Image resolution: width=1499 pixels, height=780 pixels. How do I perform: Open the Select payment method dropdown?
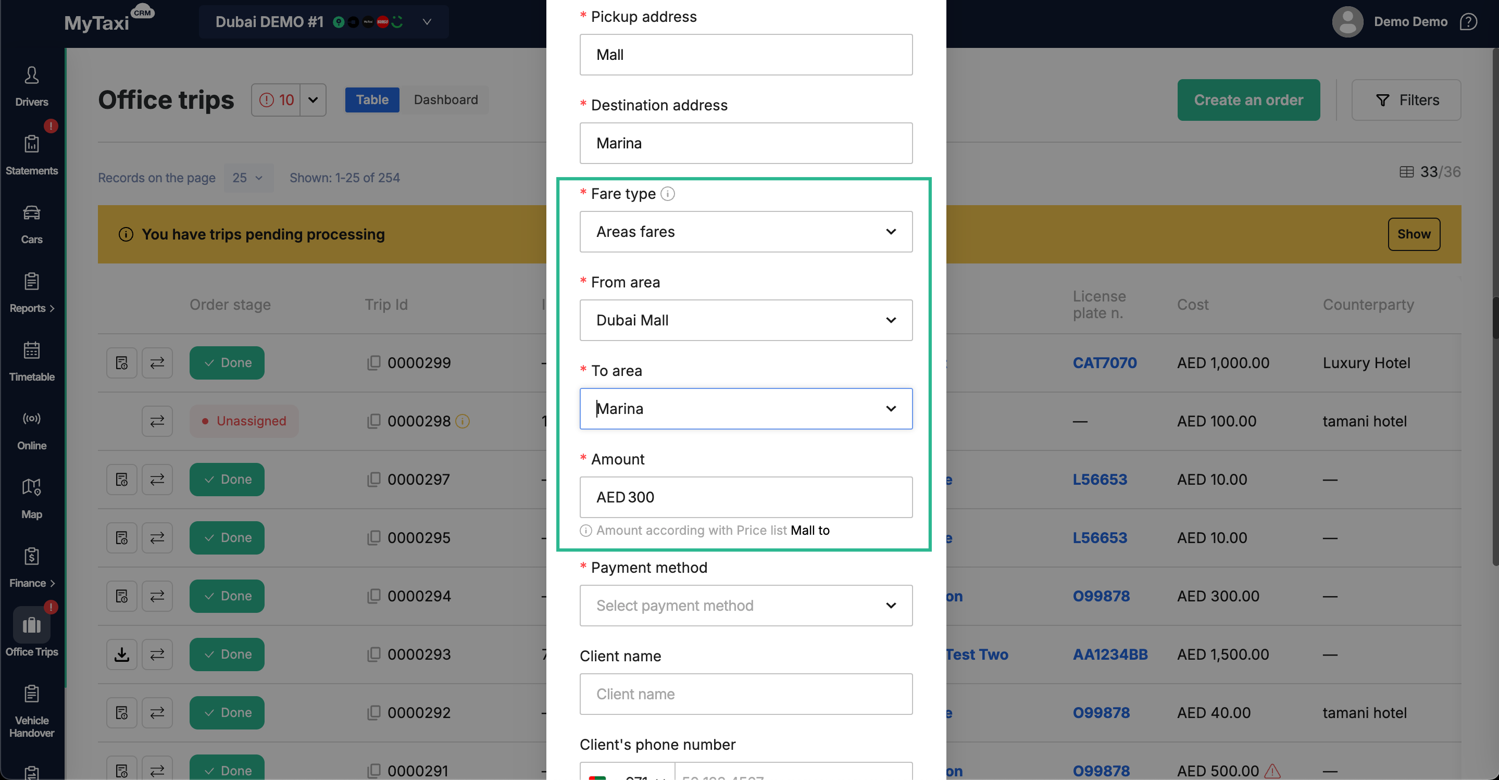click(x=745, y=605)
